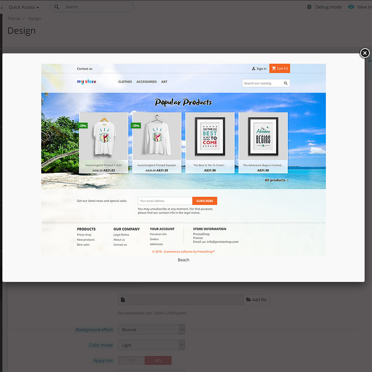Click the admin Search field
This screenshot has height=372, width=372.
tap(92, 7)
